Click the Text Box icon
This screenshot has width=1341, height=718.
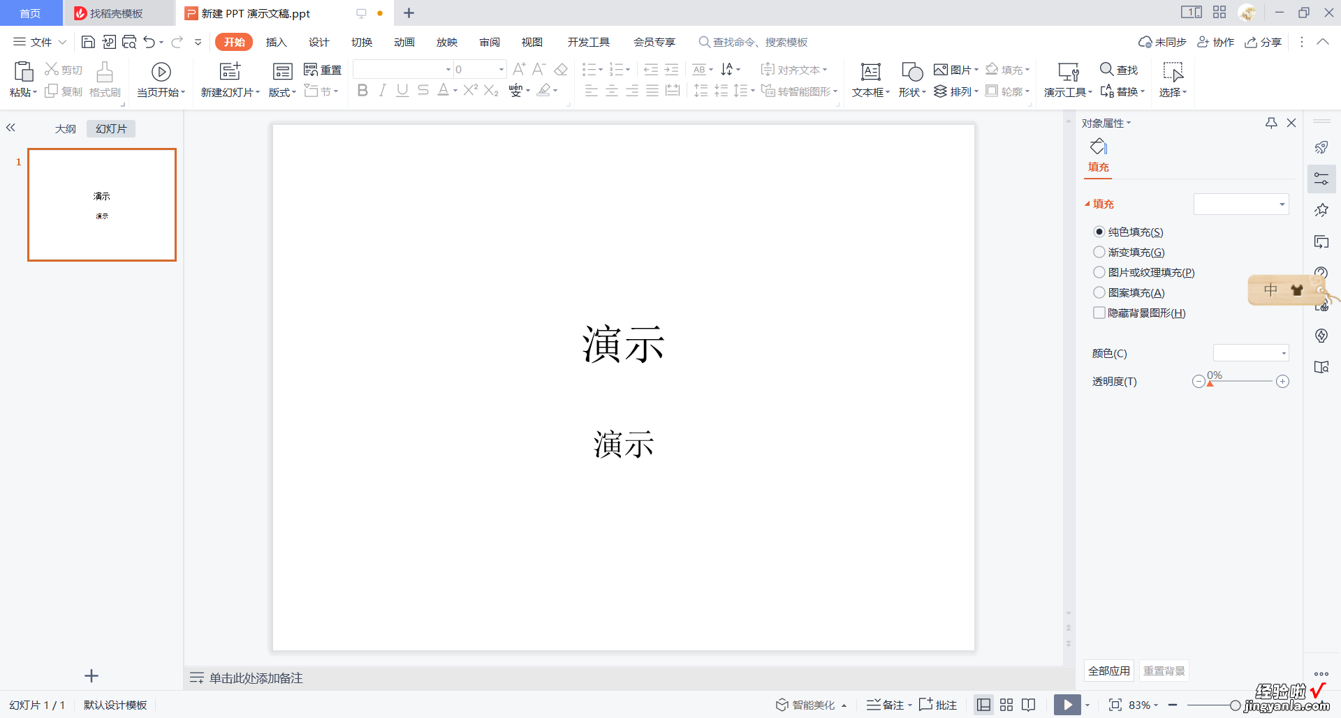(x=871, y=71)
